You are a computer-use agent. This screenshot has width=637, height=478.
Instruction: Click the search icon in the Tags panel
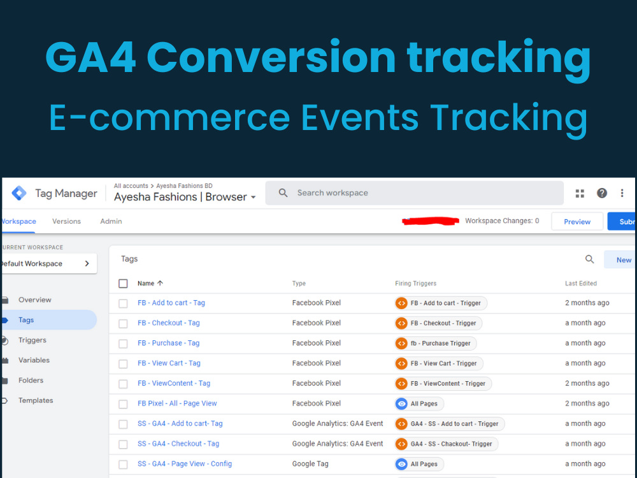(x=589, y=259)
